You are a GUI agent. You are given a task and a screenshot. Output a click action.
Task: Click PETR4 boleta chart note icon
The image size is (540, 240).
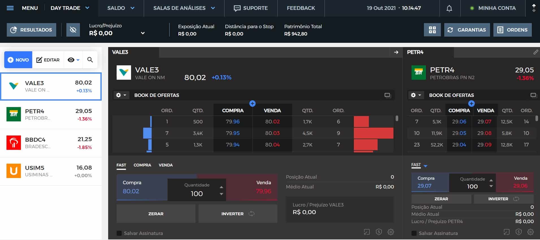click(x=506, y=232)
